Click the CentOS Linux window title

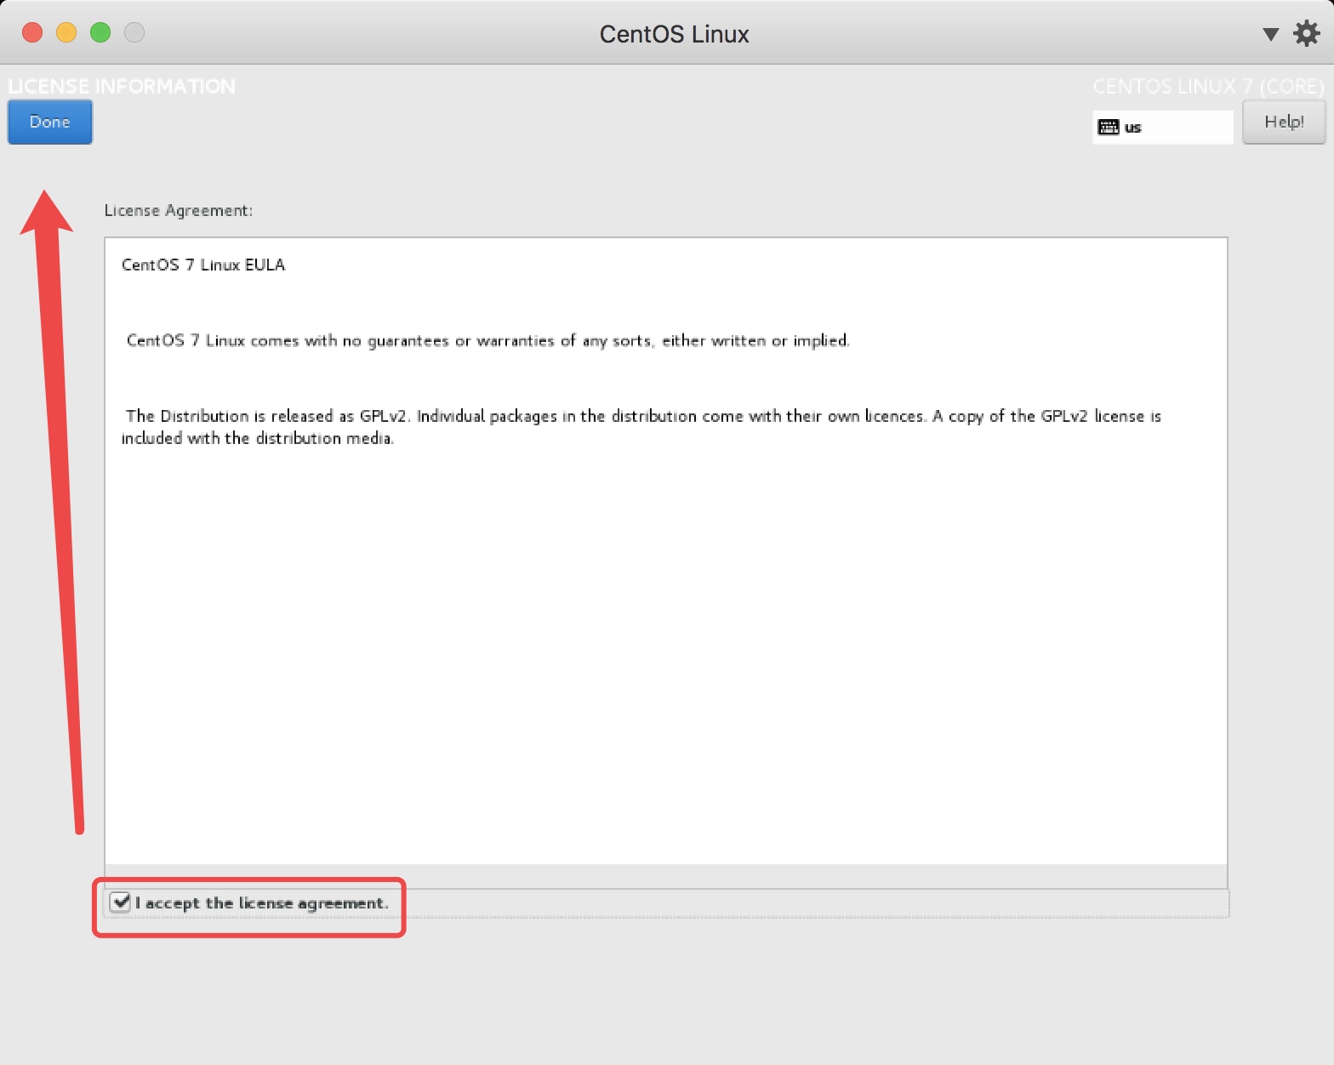point(675,34)
